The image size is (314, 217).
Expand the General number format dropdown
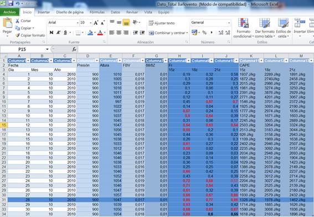(x=229, y=23)
